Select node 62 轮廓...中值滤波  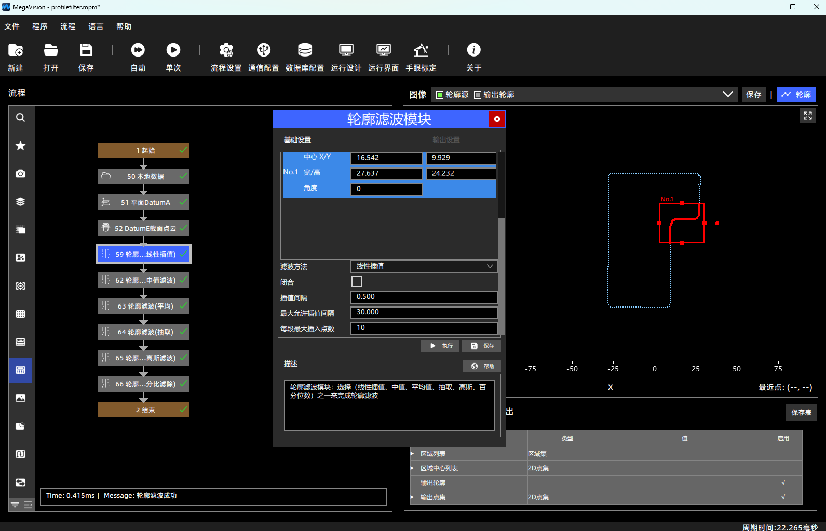143,280
